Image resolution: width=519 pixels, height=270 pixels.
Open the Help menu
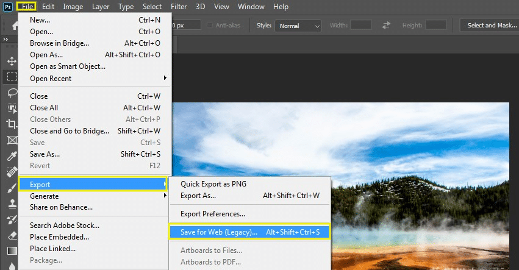point(281,7)
